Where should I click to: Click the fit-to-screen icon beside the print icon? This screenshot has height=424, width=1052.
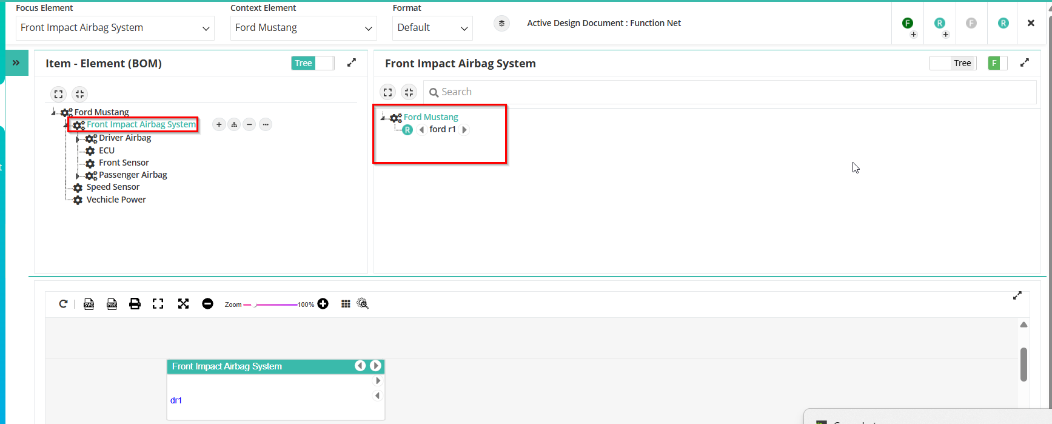(158, 304)
